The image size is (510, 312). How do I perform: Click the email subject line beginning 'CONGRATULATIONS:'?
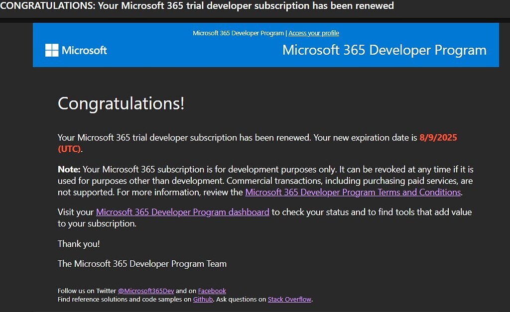pos(197,6)
